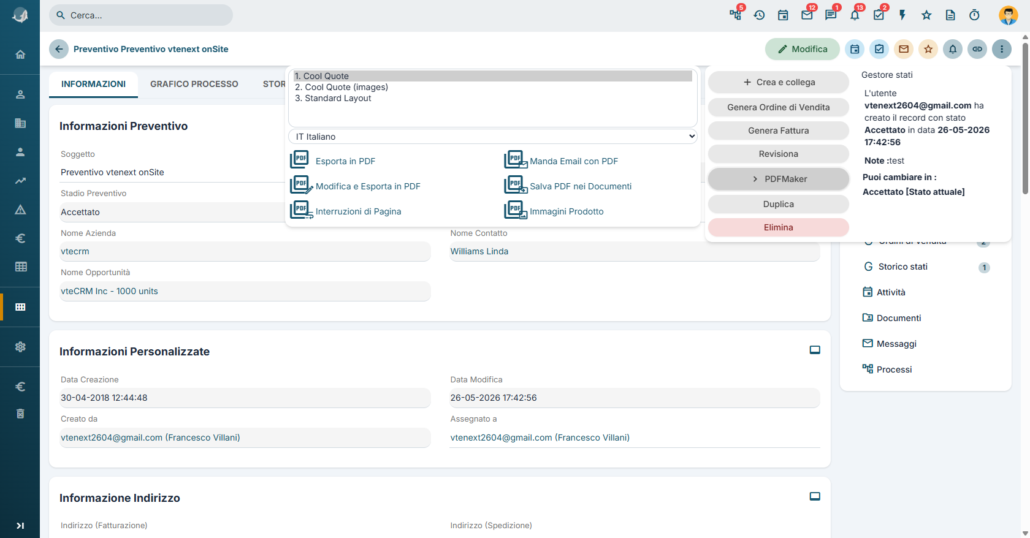Select the Cool Quote template
Image resolution: width=1030 pixels, height=538 pixels.
coord(493,76)
